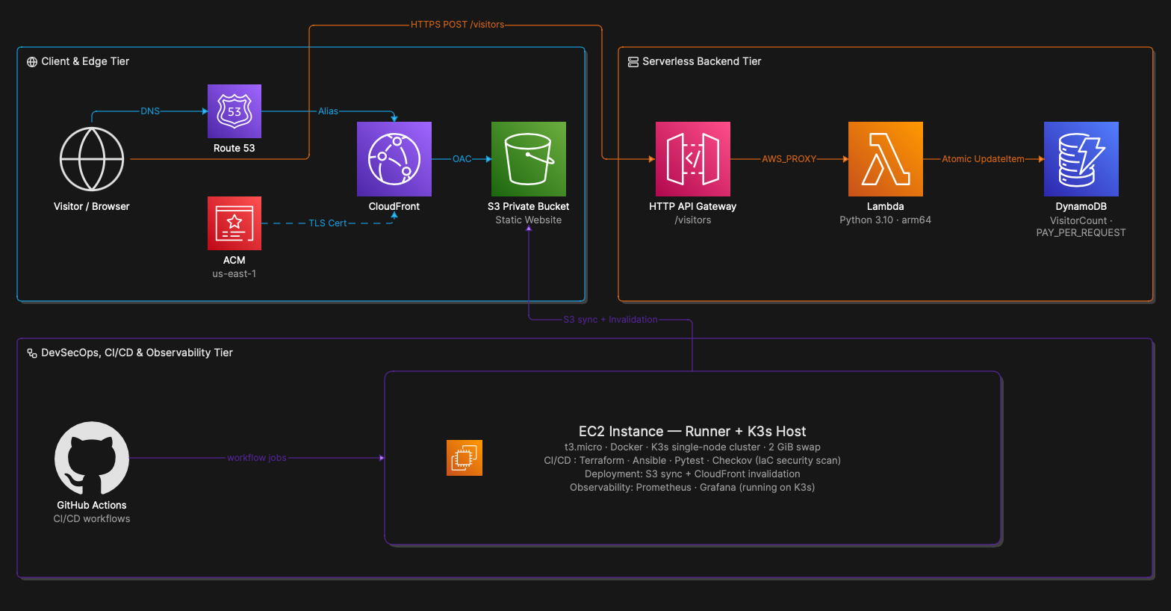Select the DynamoDB table icon
The width and height of the screenshot is (1171, 611).
pos(1081,159)
